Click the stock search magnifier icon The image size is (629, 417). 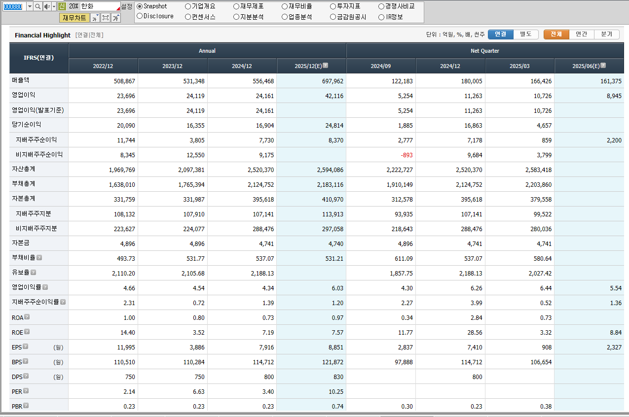pos(37,6)
